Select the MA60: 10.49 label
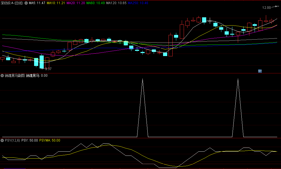281x169 pixels. click(95, 3)
